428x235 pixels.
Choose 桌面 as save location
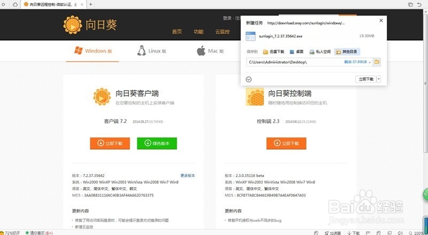point(296,52)
